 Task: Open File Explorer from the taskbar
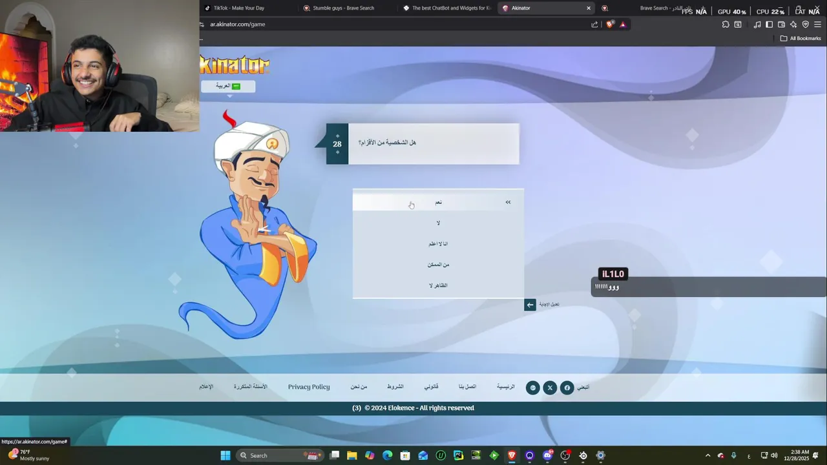point(352,455)
